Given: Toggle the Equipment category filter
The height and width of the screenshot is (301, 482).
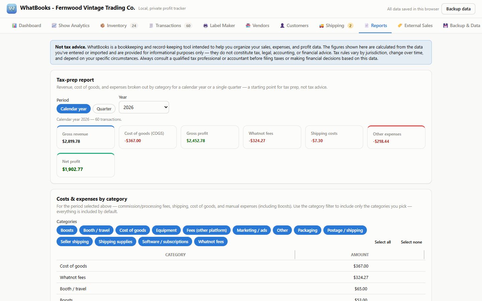Looking at the screenshot, I should click(x=166, y=230).
